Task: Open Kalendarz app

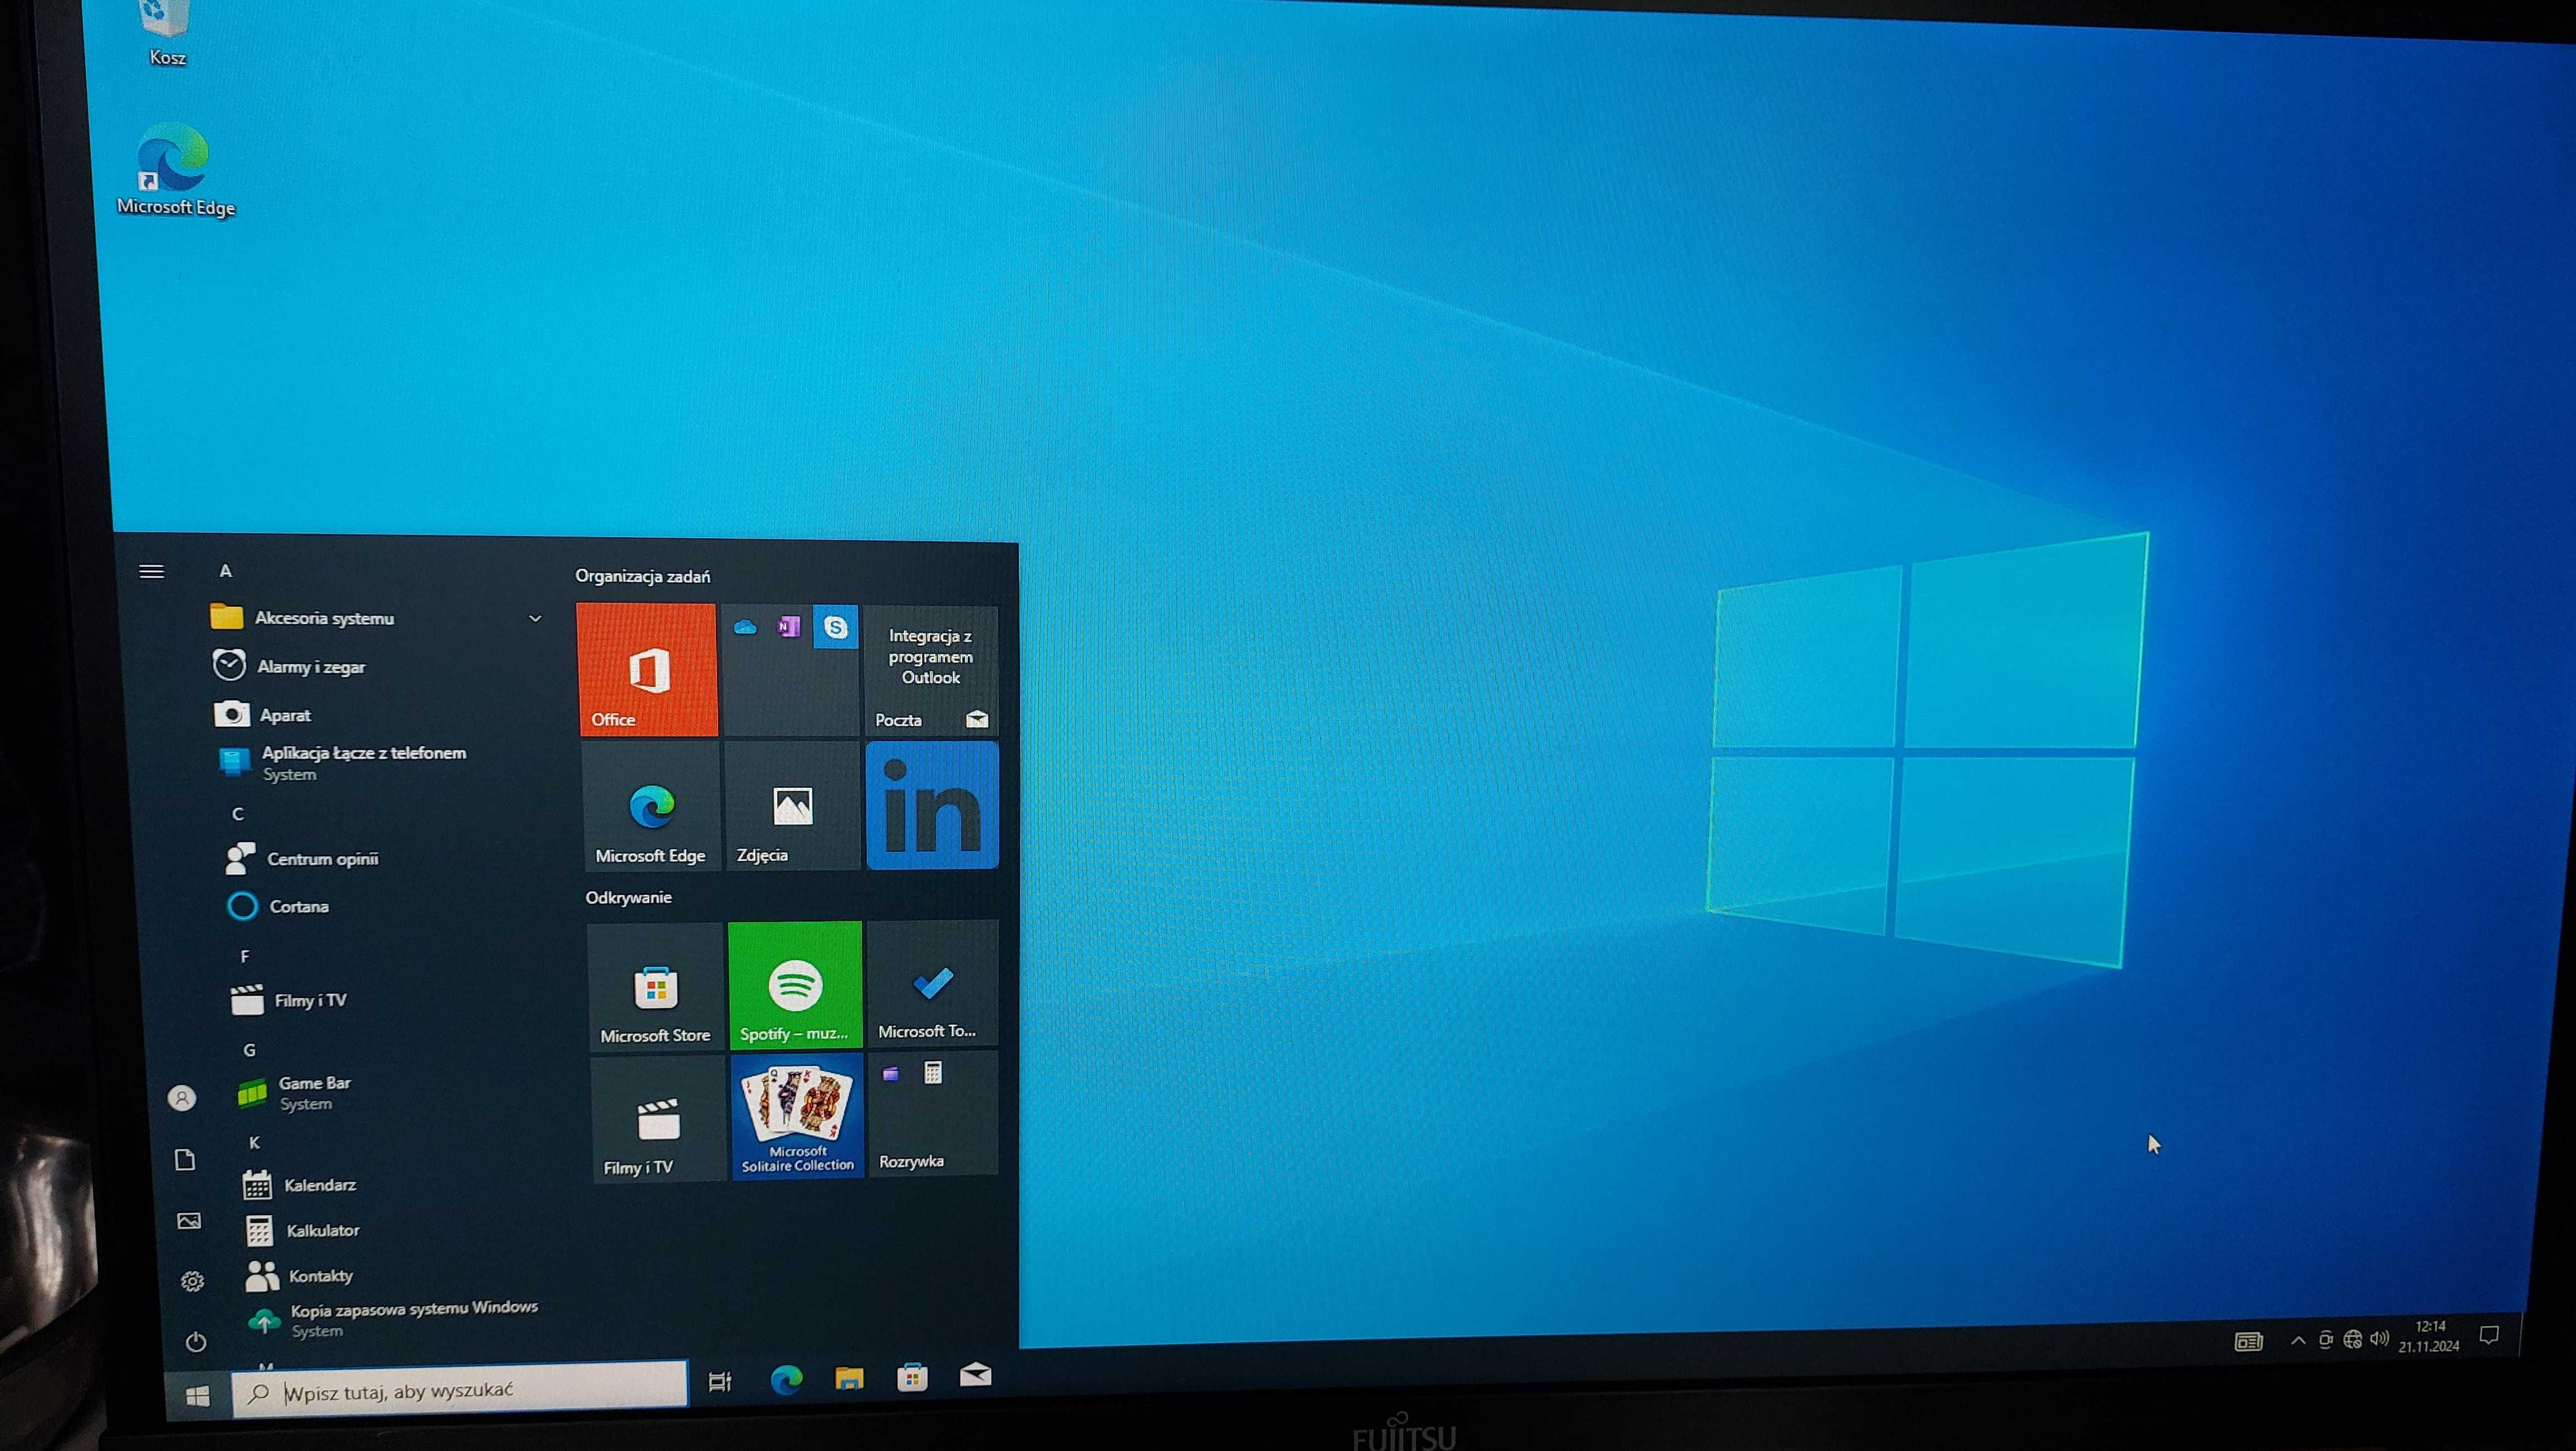Action: point(319,1185)
